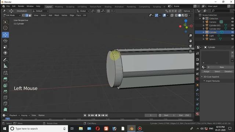Click the Deselect material button
Image resolution: width=235 pixels, height=132 pixels.
click(x=228, y=71)
